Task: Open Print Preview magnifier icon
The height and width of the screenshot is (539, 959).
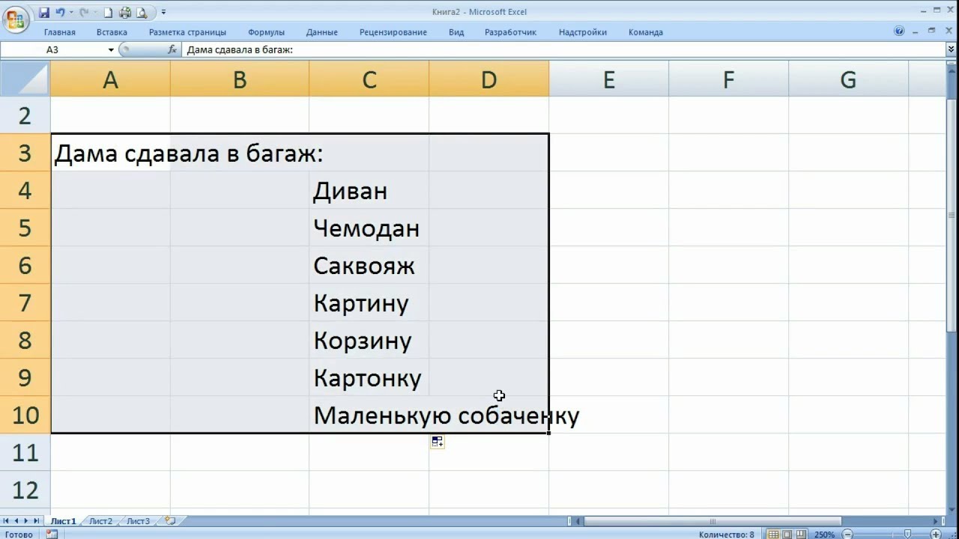Action: (142, 13)
